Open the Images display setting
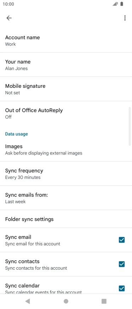This screenshot has width=132, height=309. (x=66, y=150)
